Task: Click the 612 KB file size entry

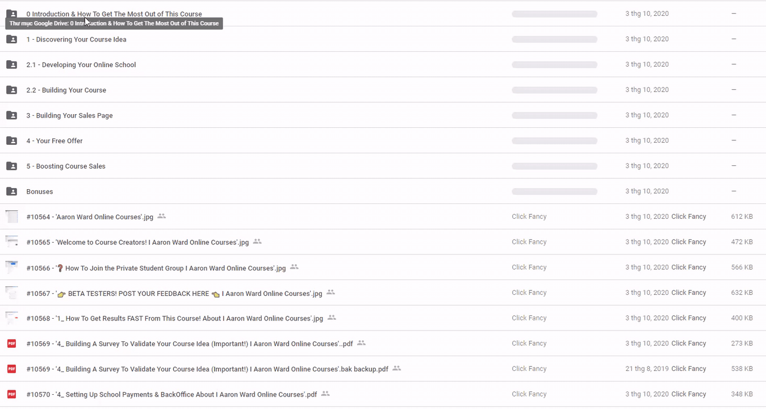Action: point(742,216)
